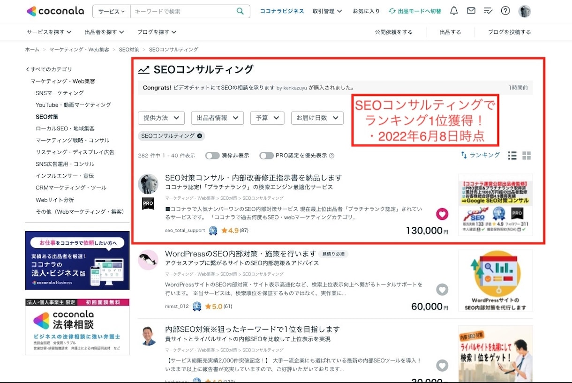Viewport: 572px width, 383px height.
Task: Remove the SEOコンサルティング filter tag
Action: (200, 136)
